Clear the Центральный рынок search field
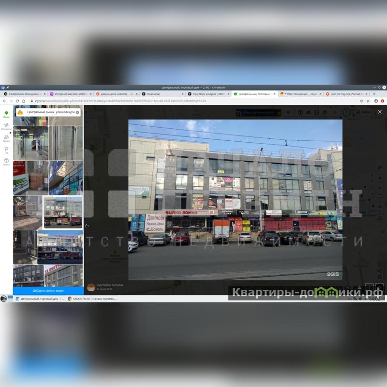 (x=77, y=112)
